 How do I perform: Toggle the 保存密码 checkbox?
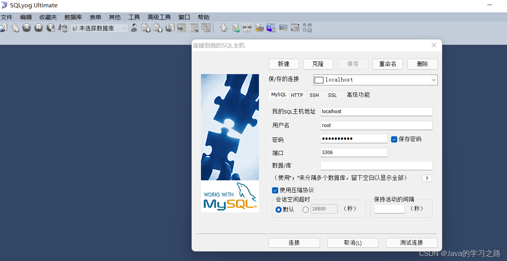pyautogui.click(x=394, y=139)
